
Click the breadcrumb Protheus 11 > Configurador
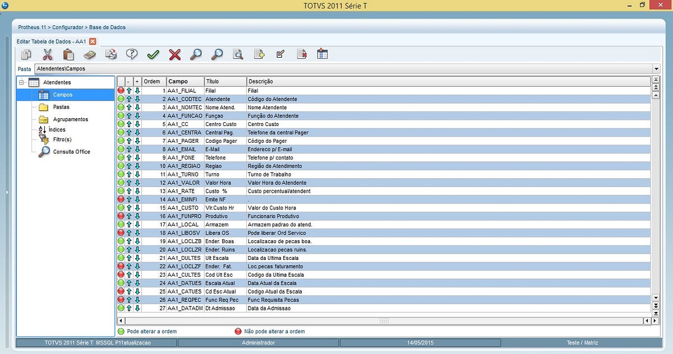[x=52, y=27]
